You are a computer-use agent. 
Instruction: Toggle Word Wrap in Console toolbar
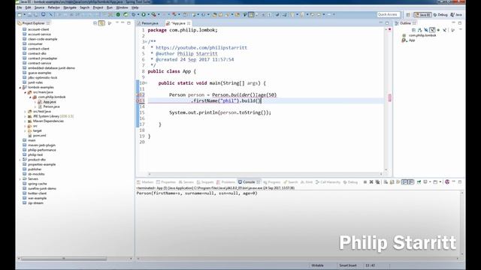tap(398, 182)
